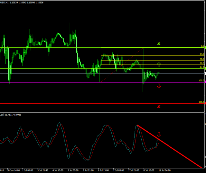Click the red down arrow in the oscillator panel

tap(159, 135)
